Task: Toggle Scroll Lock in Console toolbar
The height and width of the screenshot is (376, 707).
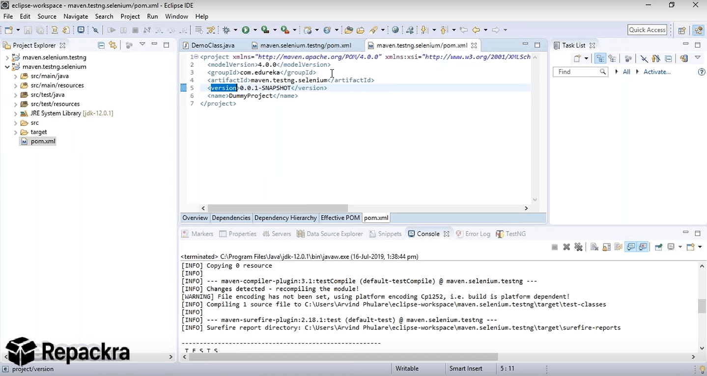Action: 606,247
